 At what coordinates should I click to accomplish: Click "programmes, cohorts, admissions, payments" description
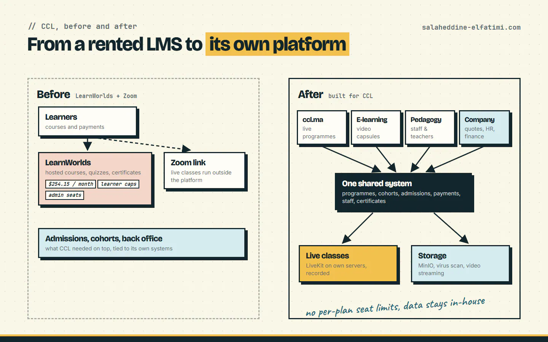[x=401, y=197]
